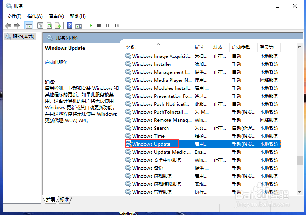This screenshot has width=306, height=215.
Task: Click the vertical scrollbar thumb
Action: [x=300, y=161]
